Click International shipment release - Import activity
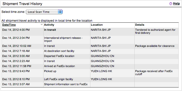The width and height of the screenshot is (182, 91). pyautogui.click(x=63, y=39)
